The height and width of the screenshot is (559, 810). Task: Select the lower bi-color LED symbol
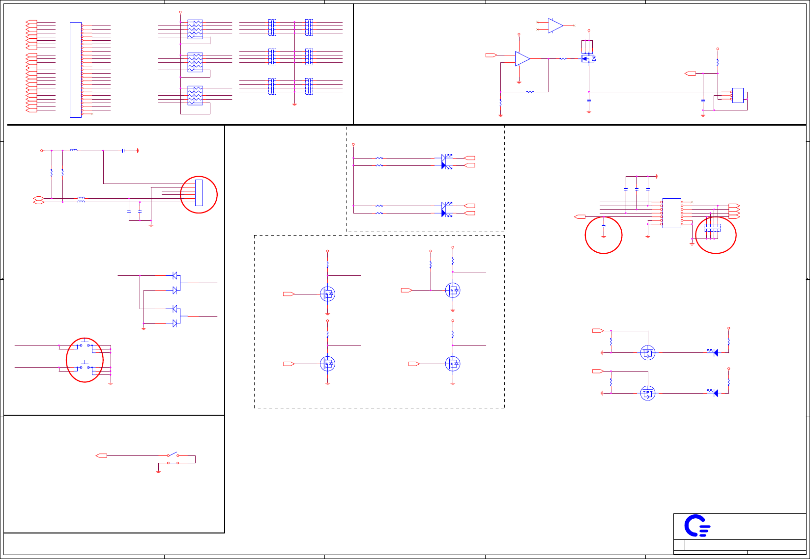(446, 210)
